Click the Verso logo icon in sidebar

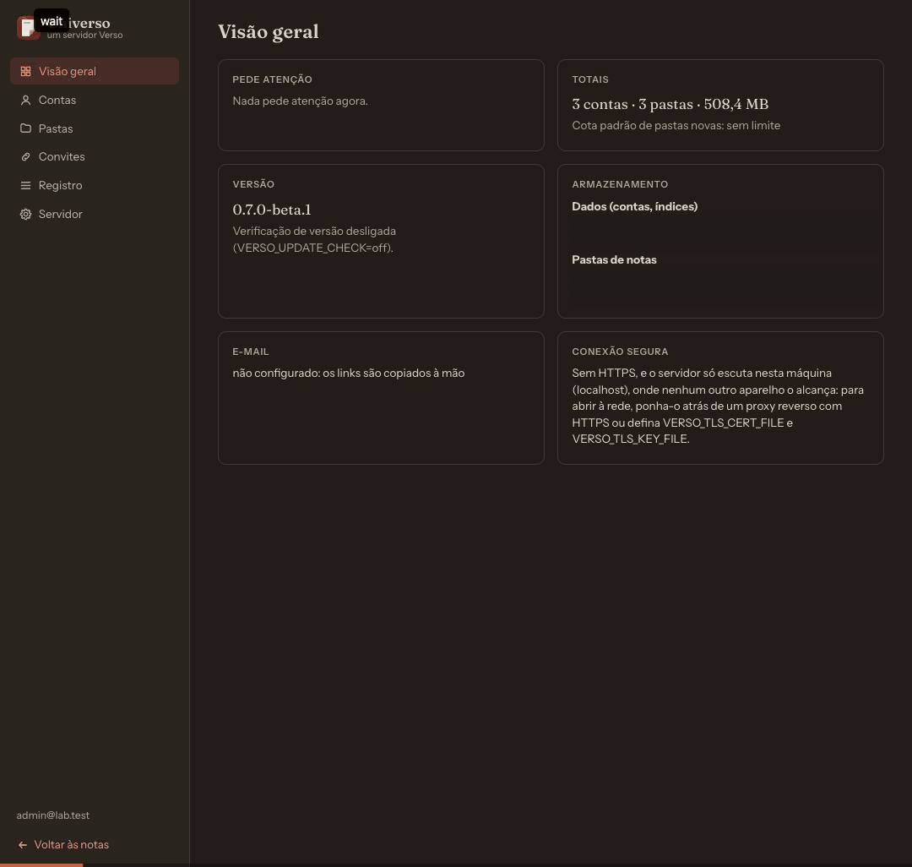click(x=27, y=27)
